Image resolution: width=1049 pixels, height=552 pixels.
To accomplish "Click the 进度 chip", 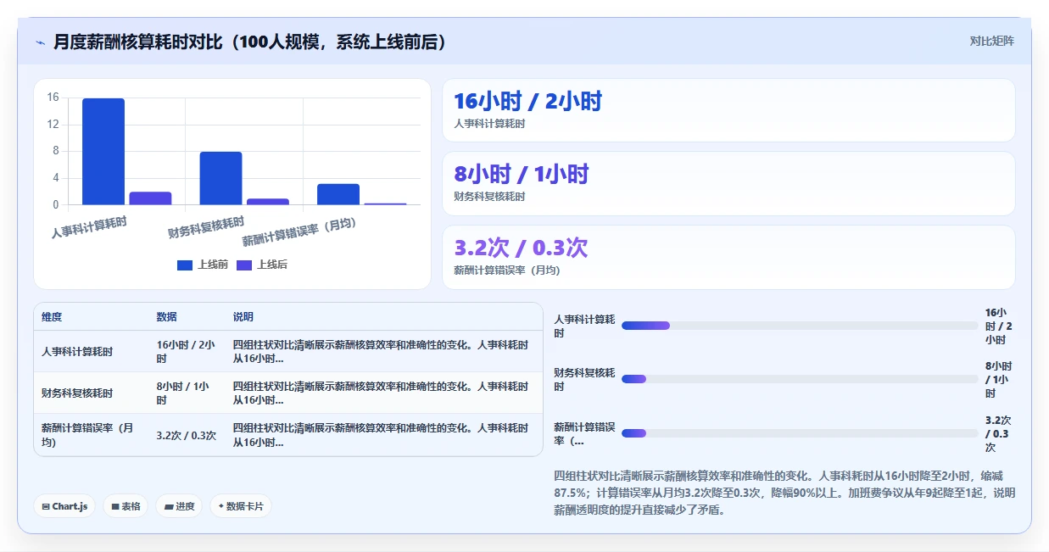I will pos(179,506).
